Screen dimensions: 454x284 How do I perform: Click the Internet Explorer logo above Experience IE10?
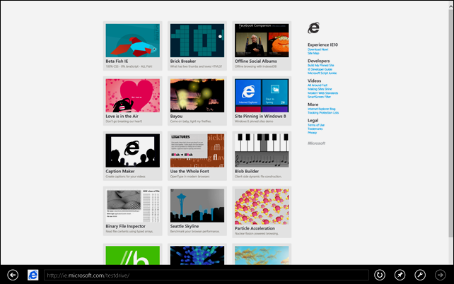pyautogui.click(x=313, y=28)
